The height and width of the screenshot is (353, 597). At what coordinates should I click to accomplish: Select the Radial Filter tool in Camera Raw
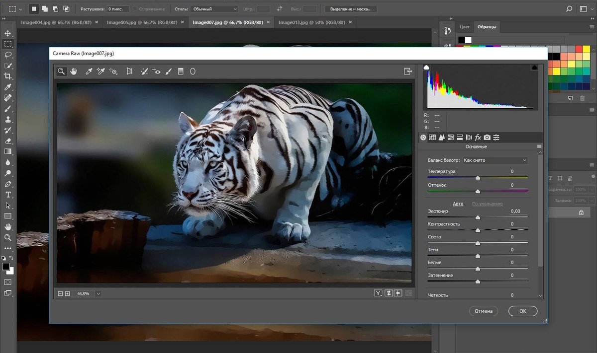tap(193, 71)
